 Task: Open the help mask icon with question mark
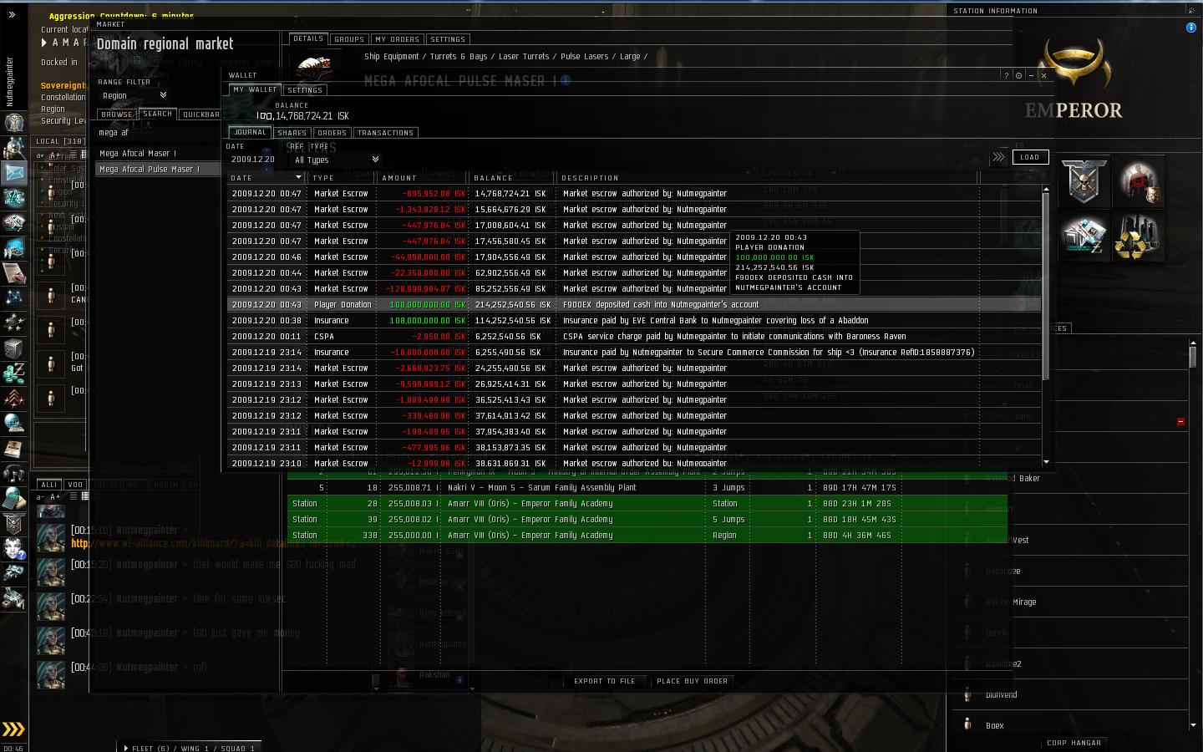coord(14,549)
